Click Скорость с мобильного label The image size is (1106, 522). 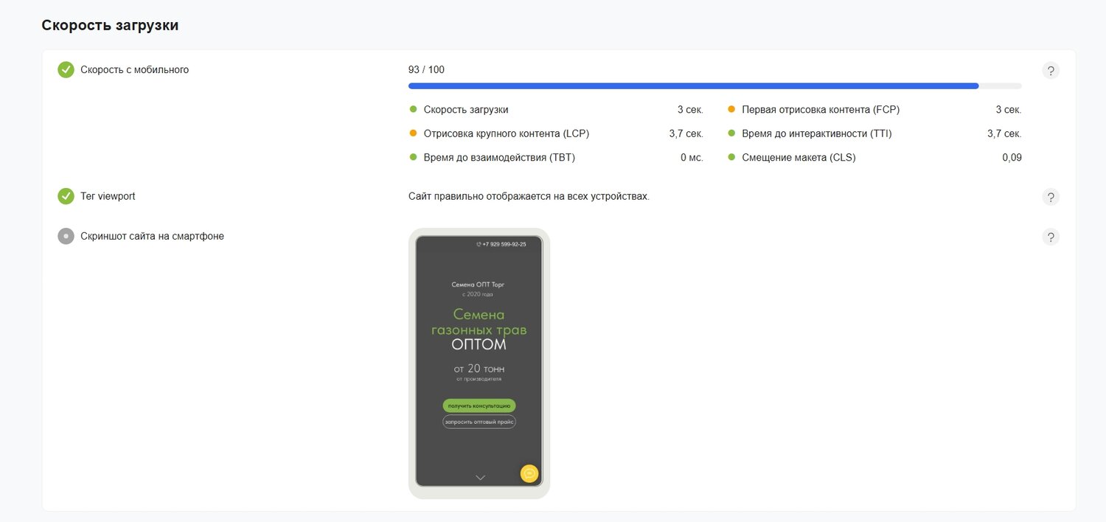(x=134, y=70)
